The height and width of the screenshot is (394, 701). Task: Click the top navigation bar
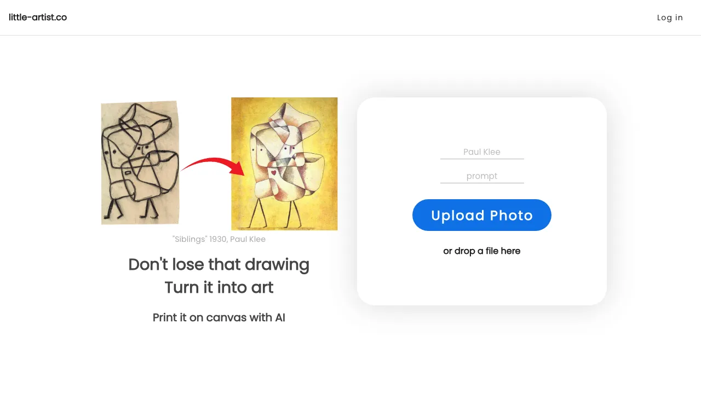click(350, 18)
